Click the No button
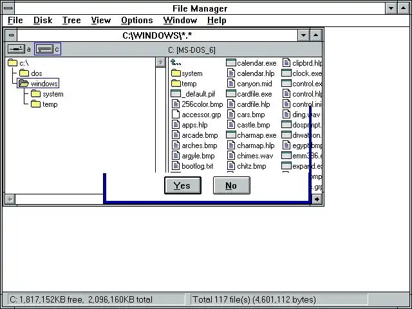 coord(232,185)
